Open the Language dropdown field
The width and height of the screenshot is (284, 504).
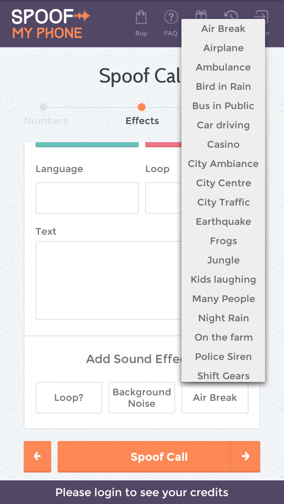[87, 198]
